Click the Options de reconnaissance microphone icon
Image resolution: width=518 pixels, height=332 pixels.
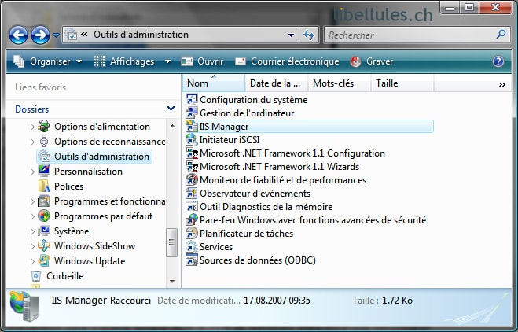click(x=43, y=141)
